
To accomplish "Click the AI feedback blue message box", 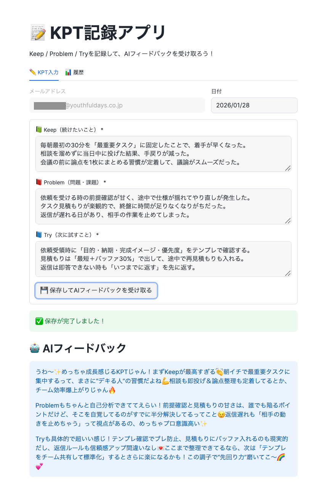I will [x=163, y=419].
